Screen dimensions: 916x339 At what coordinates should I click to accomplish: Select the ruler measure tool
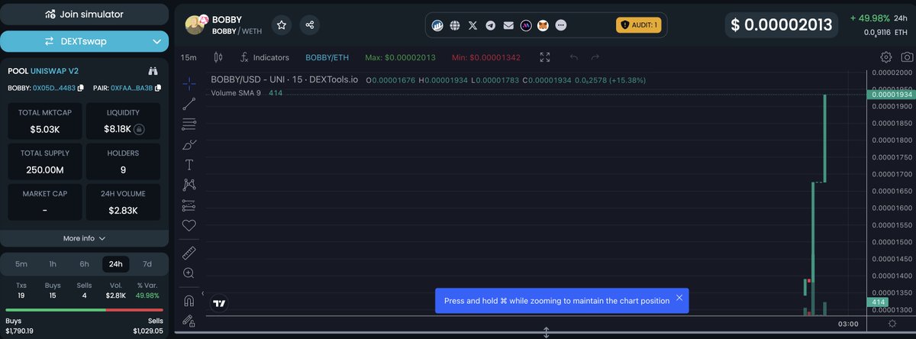point(189,253)
